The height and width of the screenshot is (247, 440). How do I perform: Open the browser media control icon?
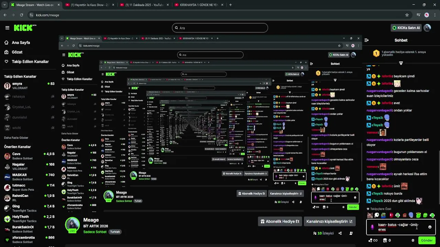[418, 15]
